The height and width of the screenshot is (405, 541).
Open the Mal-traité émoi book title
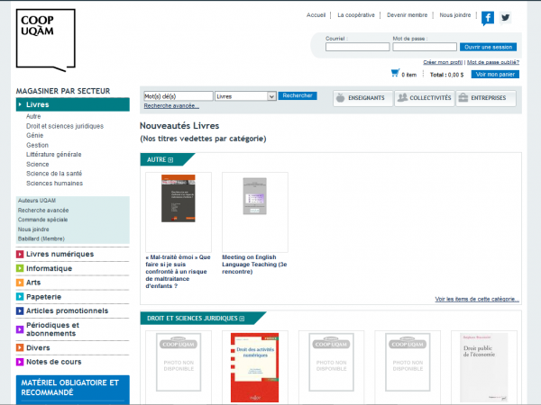(178, 272)
